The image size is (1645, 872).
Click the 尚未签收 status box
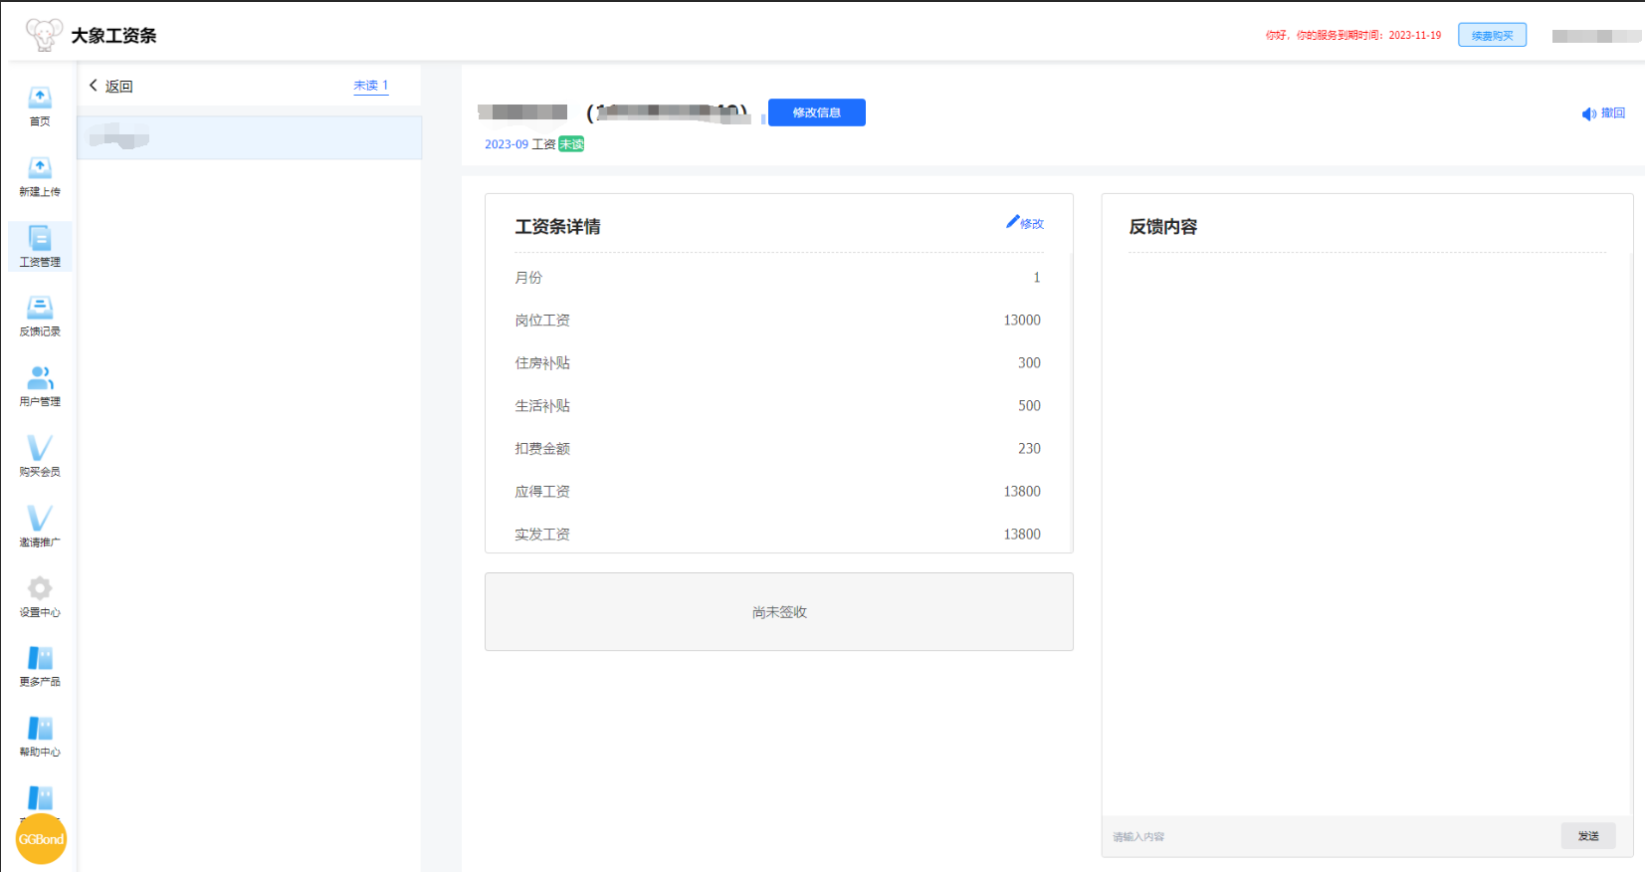pyautogui.click(x=779, y=612)
